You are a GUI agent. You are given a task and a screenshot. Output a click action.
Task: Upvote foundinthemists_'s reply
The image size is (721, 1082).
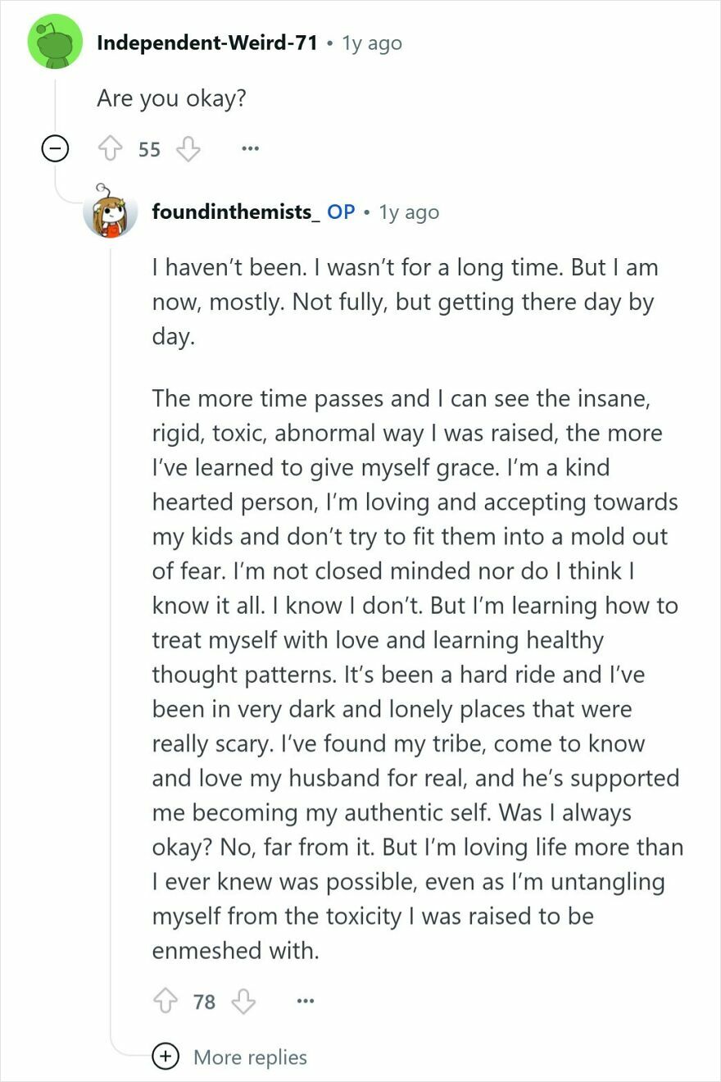[x=167, y=1001]
